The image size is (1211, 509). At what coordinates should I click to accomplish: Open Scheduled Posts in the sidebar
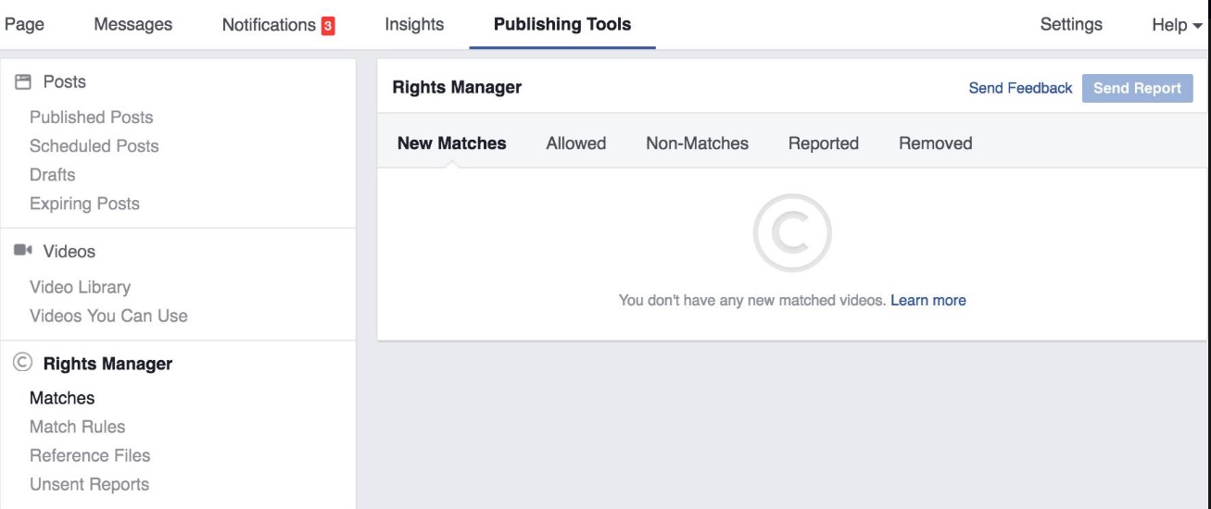(x=94, y=146)
